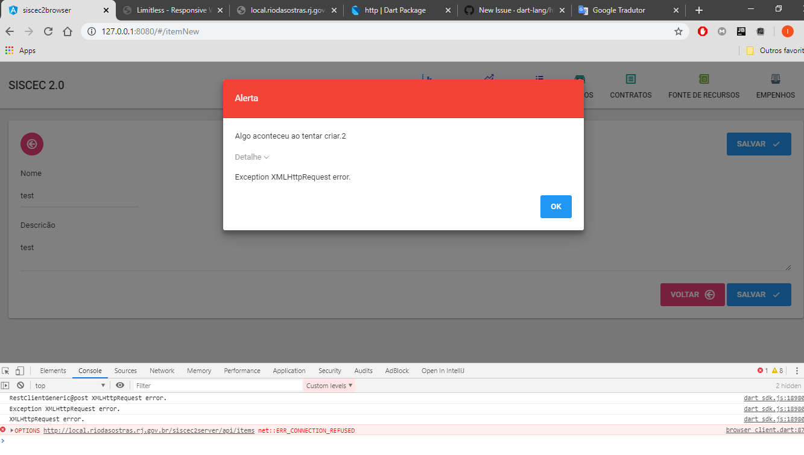Select the inspect element icon in DevTools
The height and width of the screenshot is (455, 804).
coord(6,371)
